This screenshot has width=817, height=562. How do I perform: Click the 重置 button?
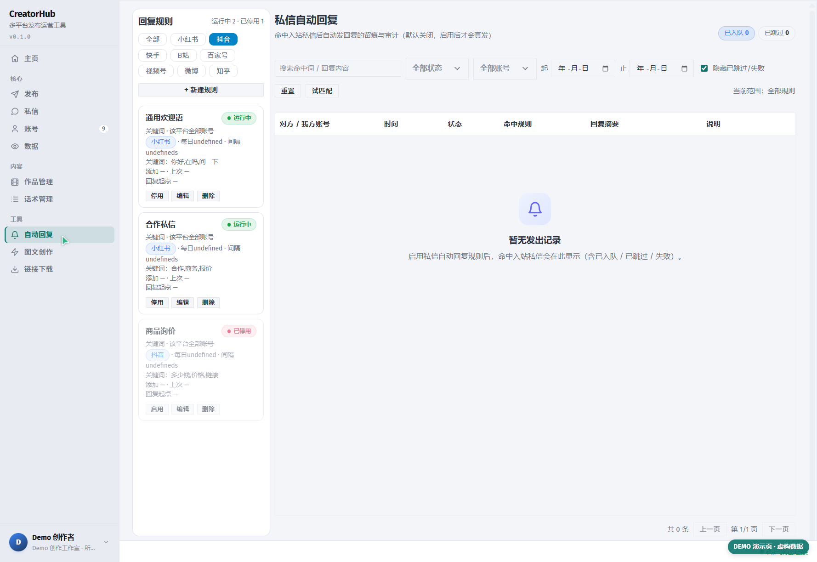pyautogui.click(x=288, y=91)
